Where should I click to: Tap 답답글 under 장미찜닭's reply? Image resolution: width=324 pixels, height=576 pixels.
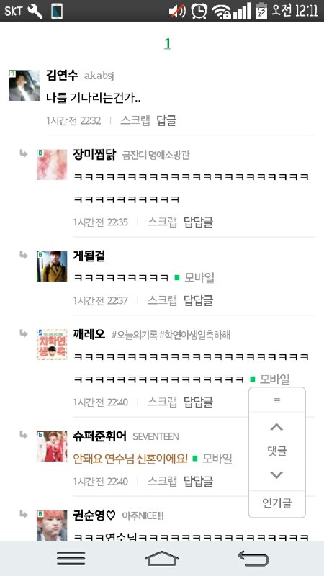coord(199,222)
